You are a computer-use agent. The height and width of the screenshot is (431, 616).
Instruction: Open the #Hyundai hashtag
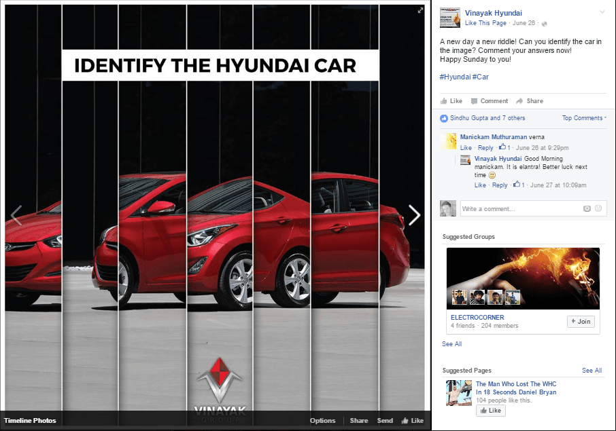pos(455,77)
